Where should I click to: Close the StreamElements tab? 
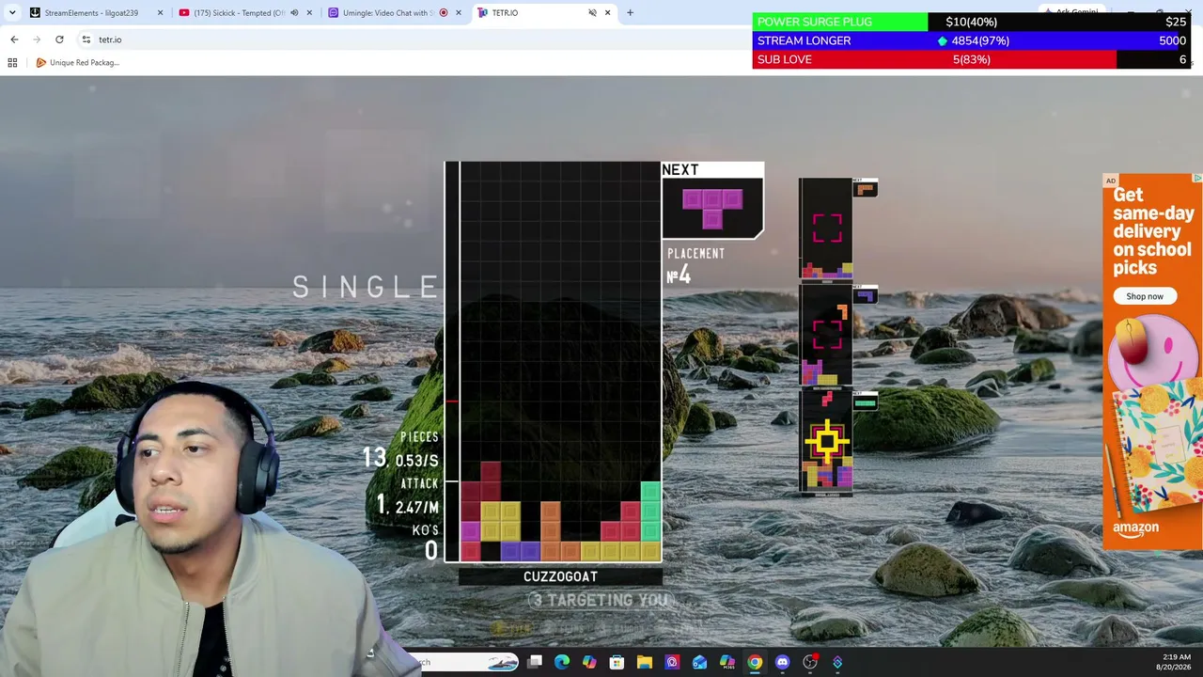pyautogui.click(x=160, y=12)
